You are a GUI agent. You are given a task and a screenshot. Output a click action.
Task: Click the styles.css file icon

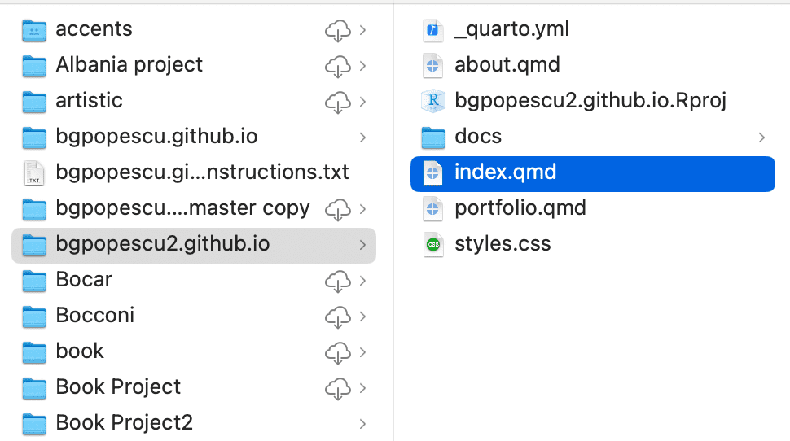tap(433, 244)
